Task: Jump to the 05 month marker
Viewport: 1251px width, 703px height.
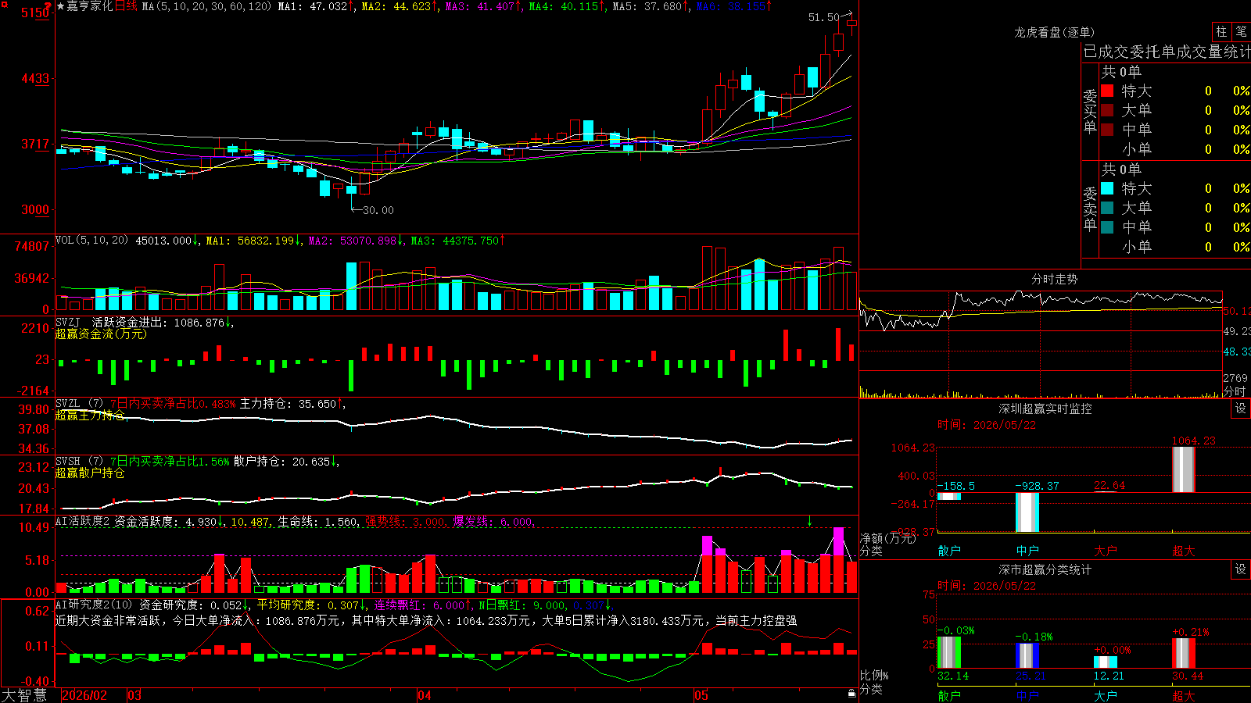Action: pos(701,695)
